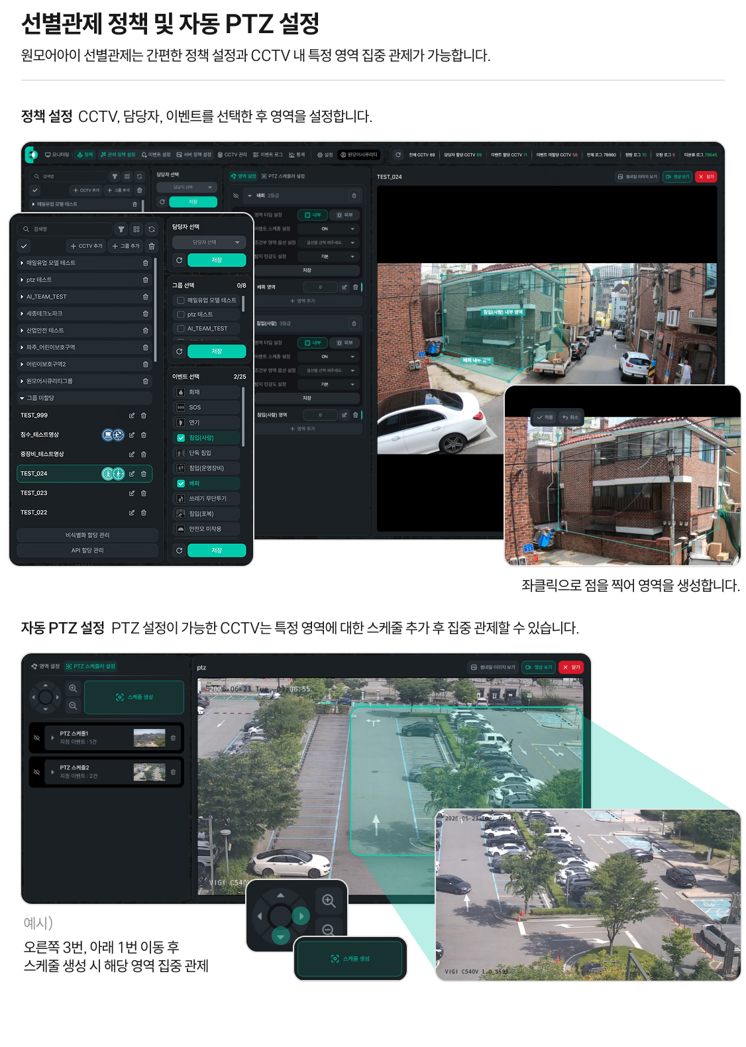Click the highlighted down arrow on enlarged PTZ pad
This screenshot has height=1047, width=746.
click(x=280, y=936)
